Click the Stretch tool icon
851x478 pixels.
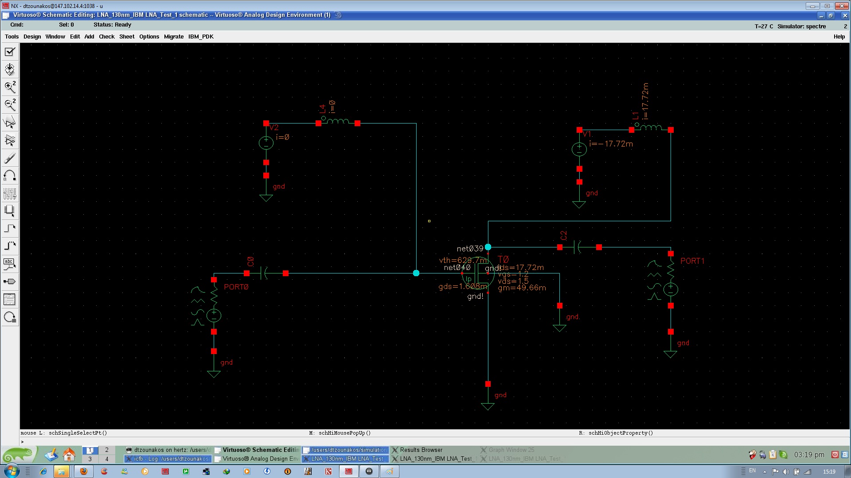click(x=10, y=122)
